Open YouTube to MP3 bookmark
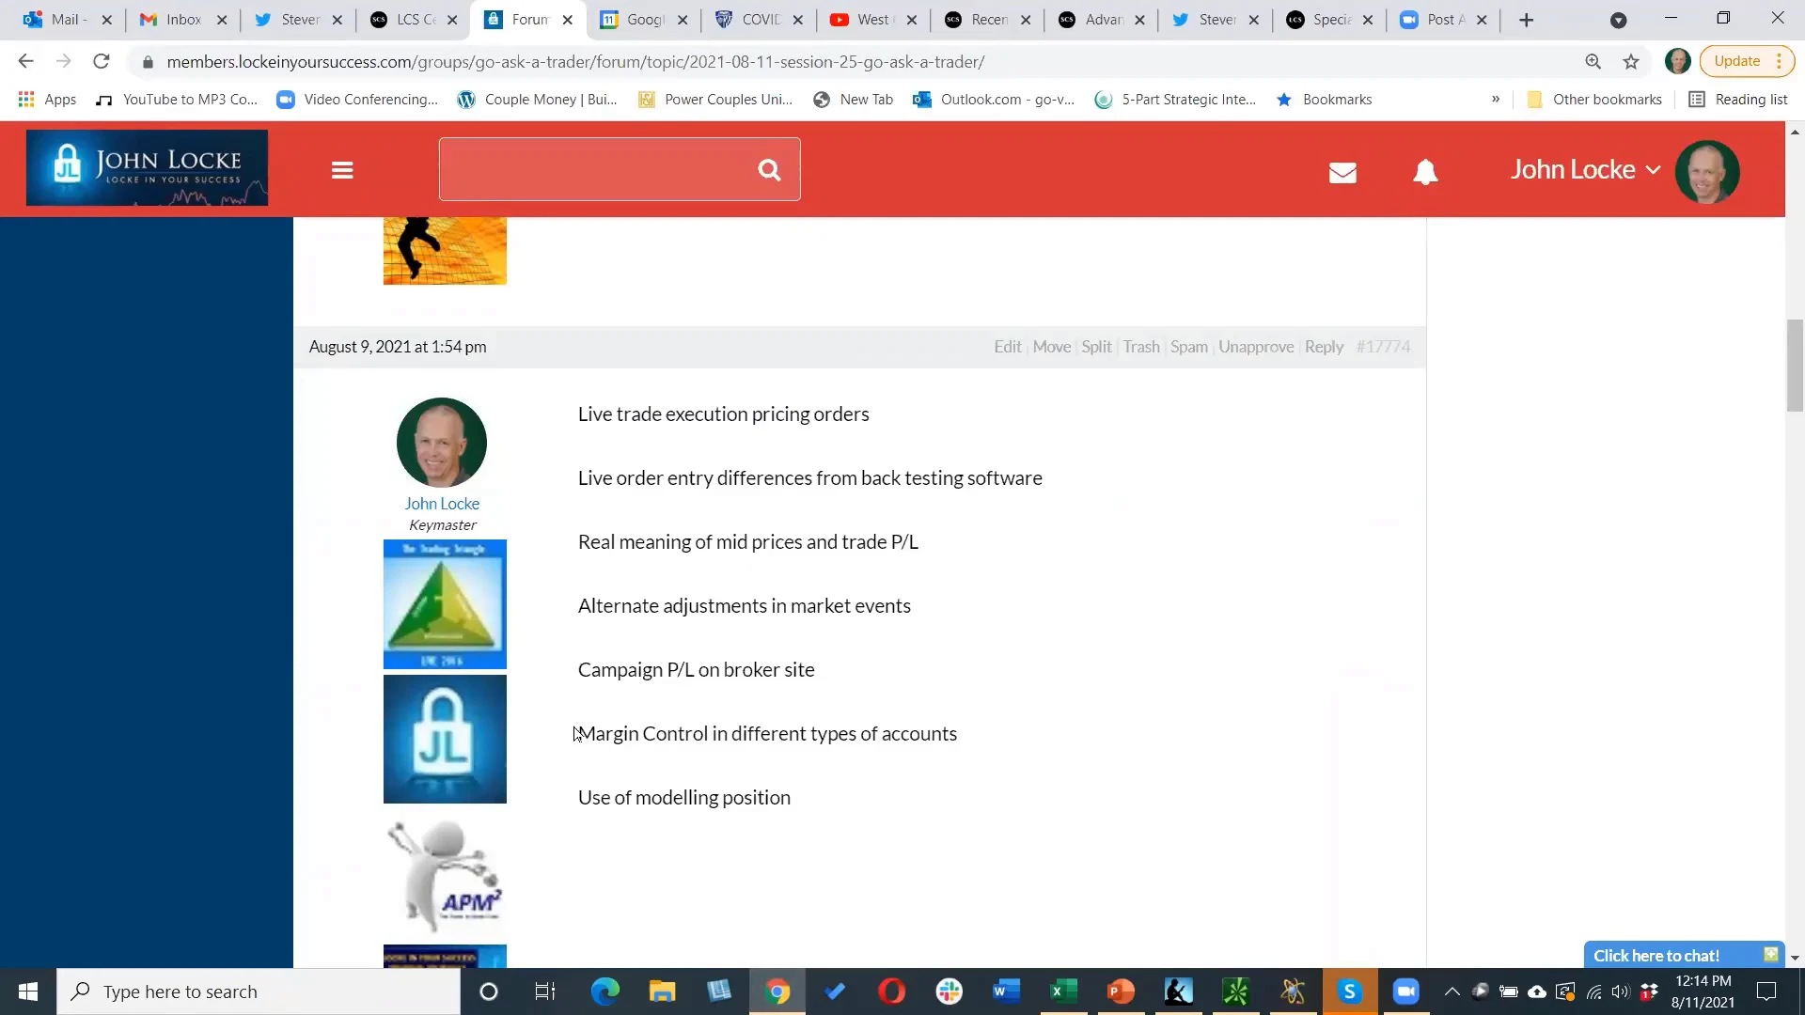 pyautogui.click(x=177, y=100)
